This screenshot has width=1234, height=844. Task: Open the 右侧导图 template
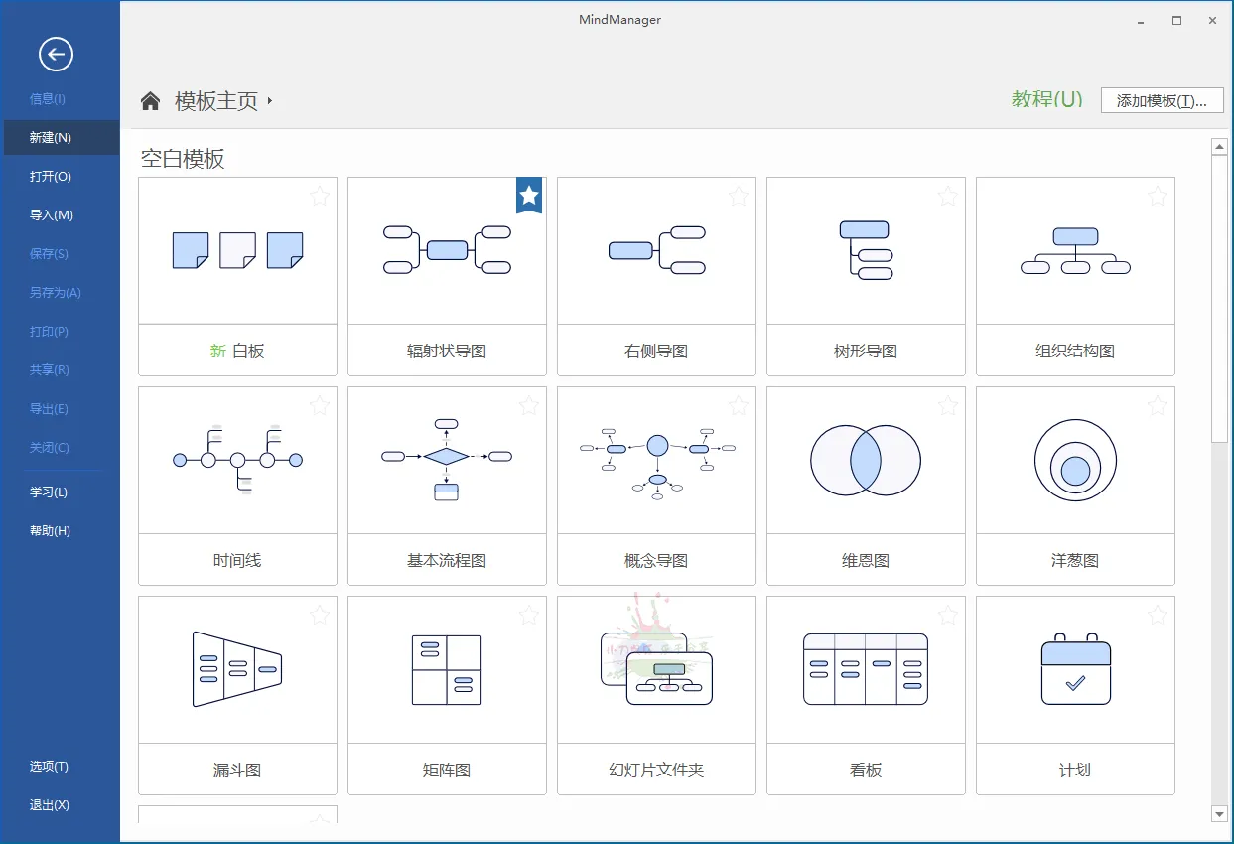[656, 250]
